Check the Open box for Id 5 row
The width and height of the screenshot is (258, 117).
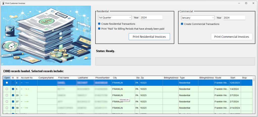tap(7, 89)
